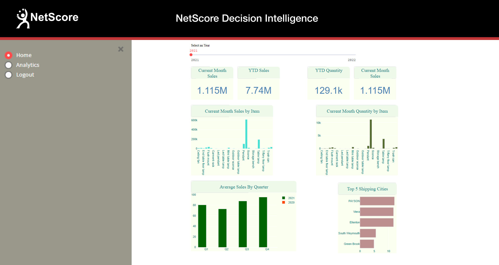This screenshot has height=265, width=499.
Task: Select the Logout radio option
Action: [9, 75]
